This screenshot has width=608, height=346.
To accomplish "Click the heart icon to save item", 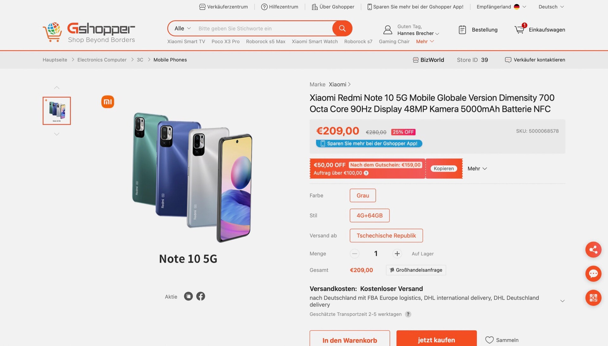I will click(x=489, y=340).
